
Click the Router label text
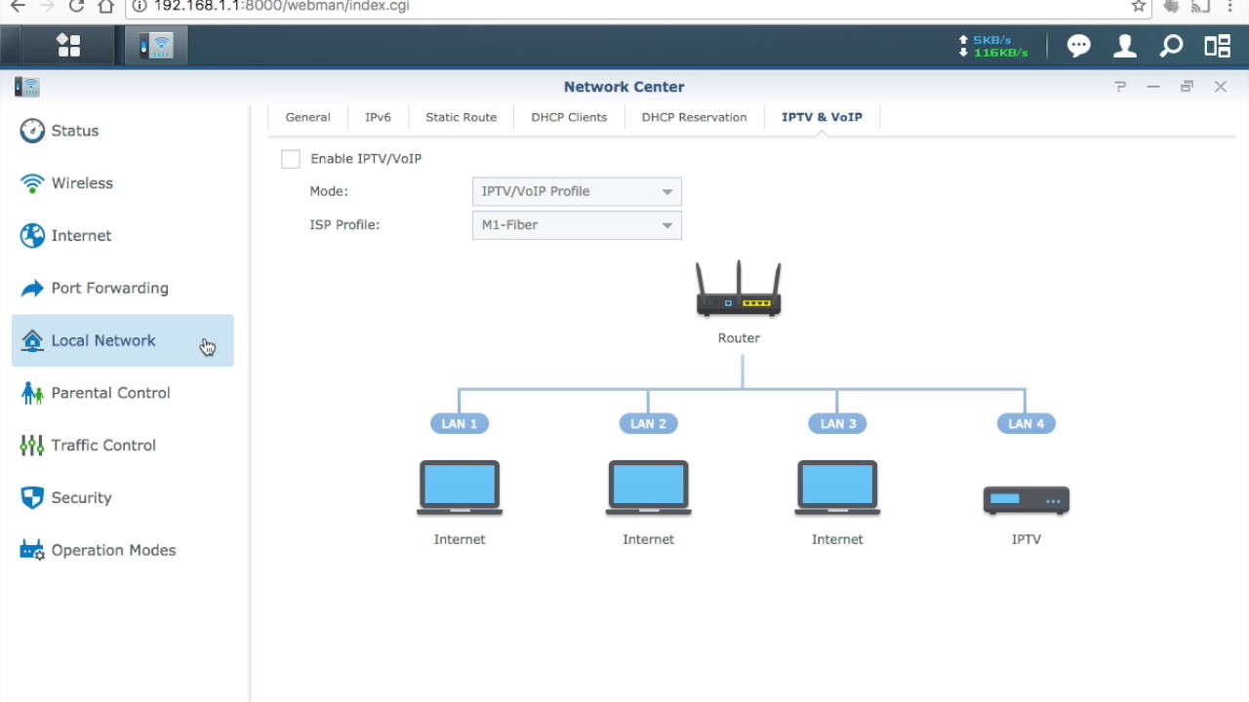coord(739,338)
